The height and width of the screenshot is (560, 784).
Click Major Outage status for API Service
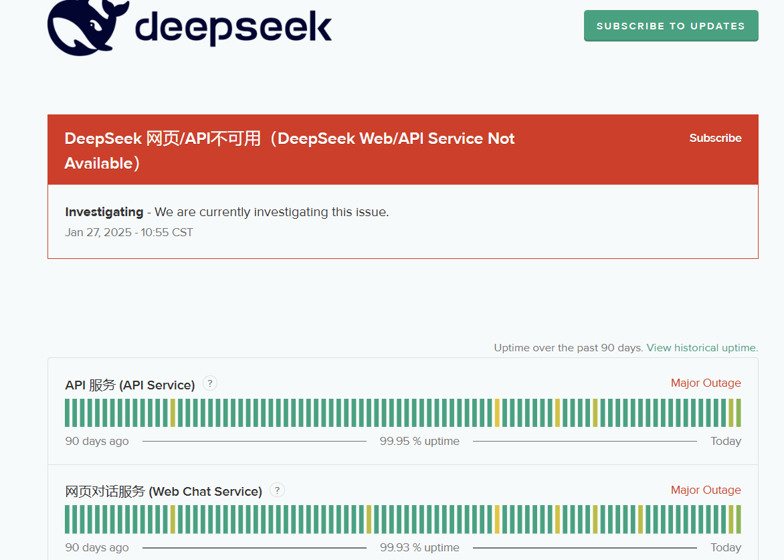tap(706, 383)
